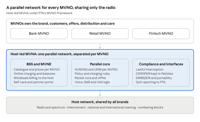Screen dimensions: 200x122
Task: Select the Bank MVNO box
Action: [x=39, y=34]
